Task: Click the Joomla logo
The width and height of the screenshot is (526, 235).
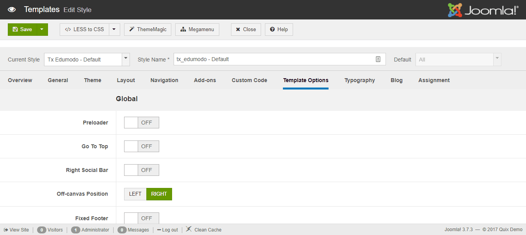Action: [x=483, y=10]
